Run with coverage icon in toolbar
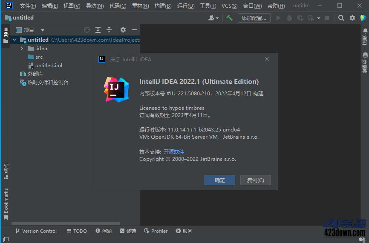369x243 pixels. [300, 18]
